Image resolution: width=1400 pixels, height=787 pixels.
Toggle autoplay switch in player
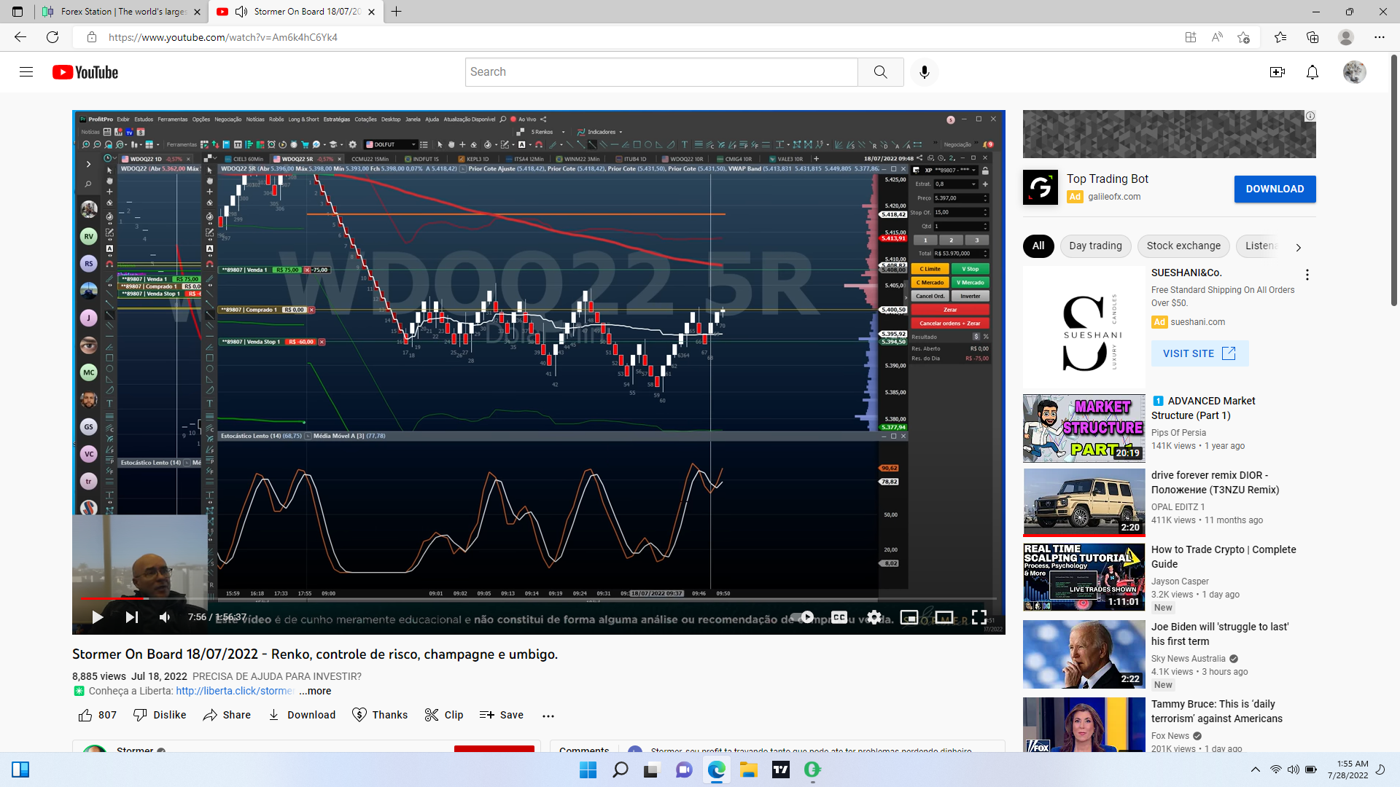(x=802, y=617)
